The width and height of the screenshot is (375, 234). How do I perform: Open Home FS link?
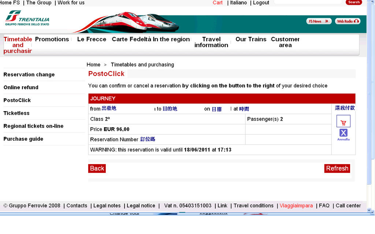pos(10,3)
